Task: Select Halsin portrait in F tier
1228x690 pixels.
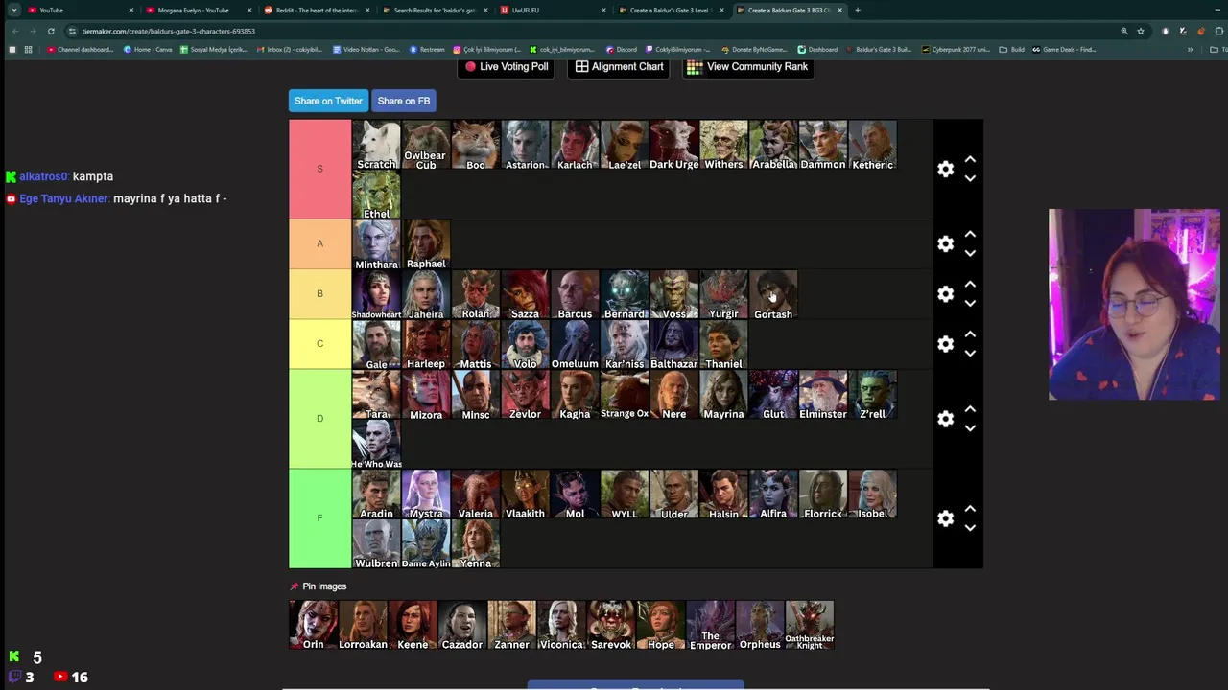Action: tap(723, 494)
